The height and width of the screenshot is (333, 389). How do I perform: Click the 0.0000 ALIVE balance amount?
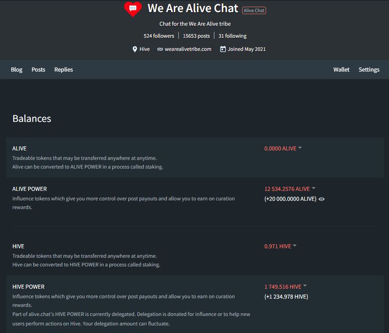280,149
